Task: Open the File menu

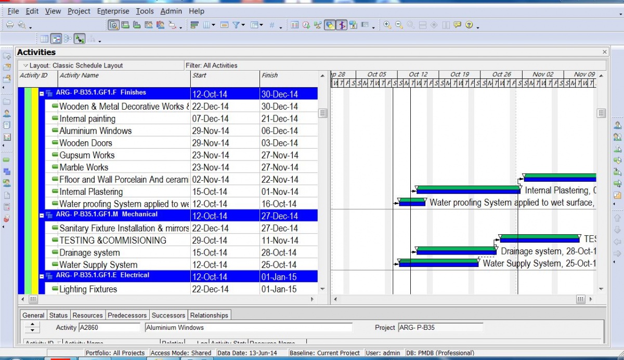Action: (13, 11)
